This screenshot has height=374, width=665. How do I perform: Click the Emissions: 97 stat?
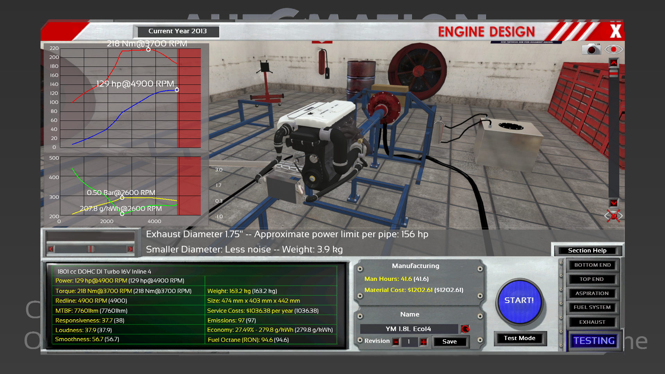pos(231,320)
